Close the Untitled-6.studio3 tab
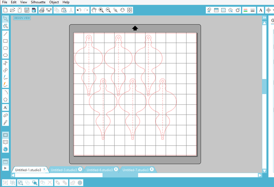This screenshot has width=274, height=187. pyautogui.click(x=116, y=170)
